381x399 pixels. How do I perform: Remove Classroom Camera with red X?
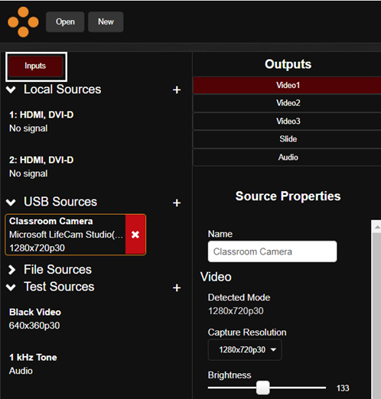[x=135, y=235]
